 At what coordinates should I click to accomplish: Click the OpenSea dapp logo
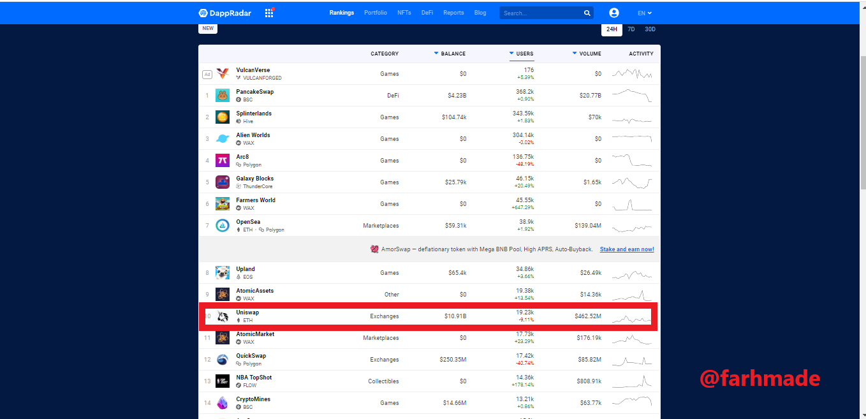(223, 226)
